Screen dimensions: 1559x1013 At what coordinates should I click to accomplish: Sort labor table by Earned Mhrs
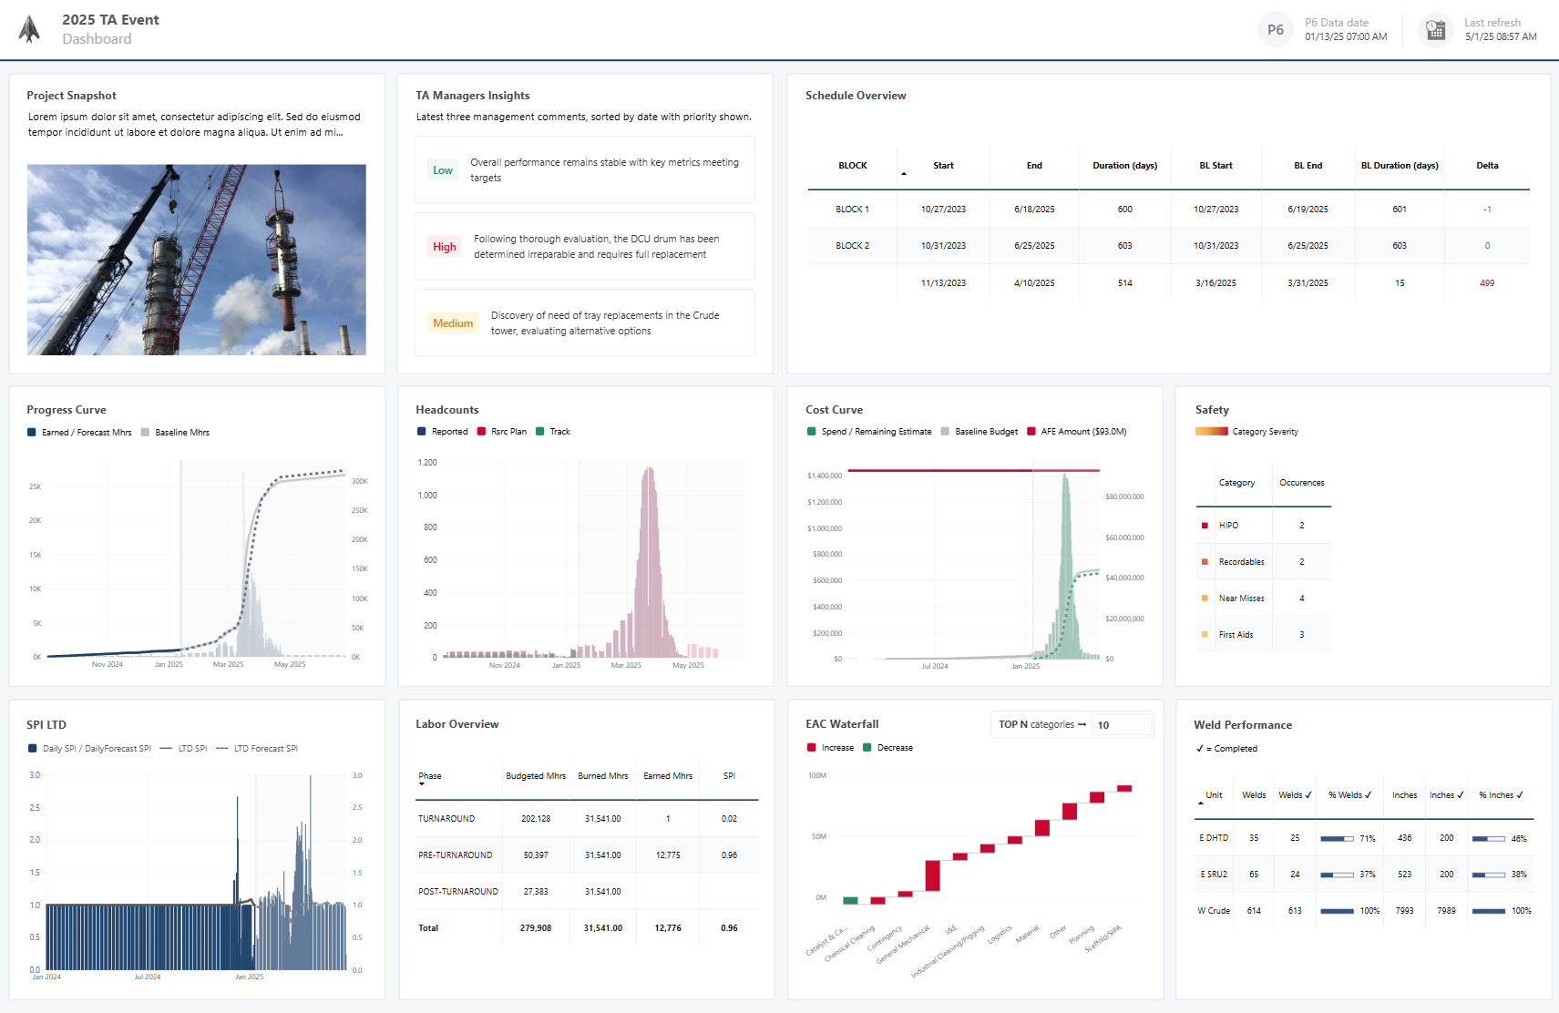(x=668, y=776)
